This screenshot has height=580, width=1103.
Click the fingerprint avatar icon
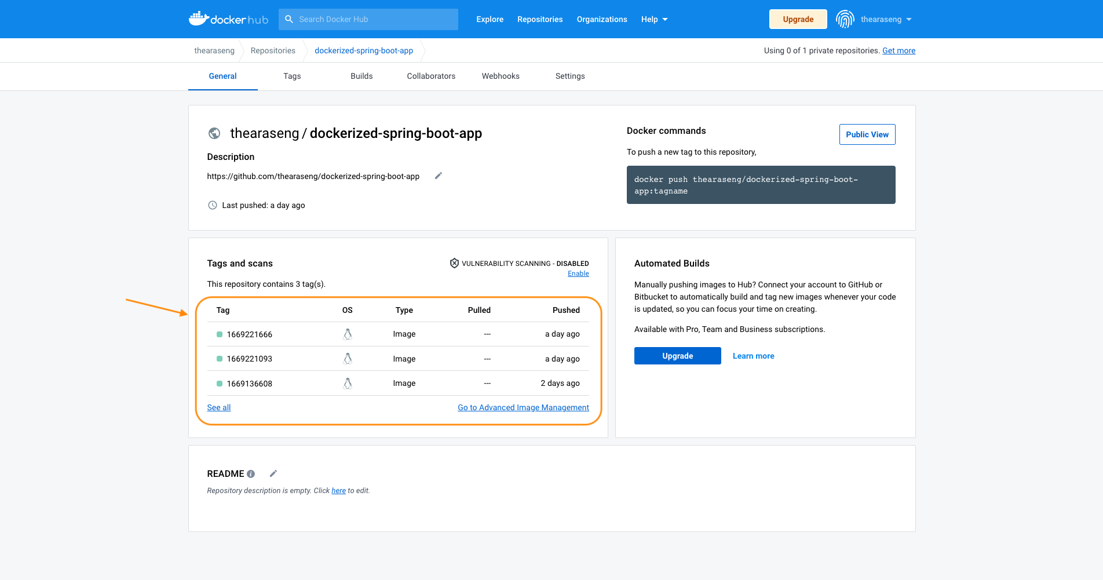(845, 19)
